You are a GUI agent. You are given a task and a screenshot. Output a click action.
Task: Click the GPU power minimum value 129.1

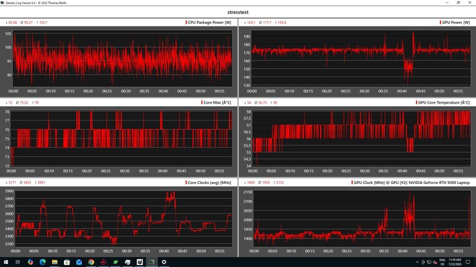click(x=251, y=23)
